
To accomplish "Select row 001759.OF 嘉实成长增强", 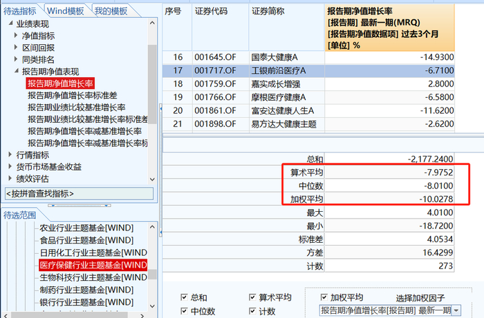I will coord(308,84).
